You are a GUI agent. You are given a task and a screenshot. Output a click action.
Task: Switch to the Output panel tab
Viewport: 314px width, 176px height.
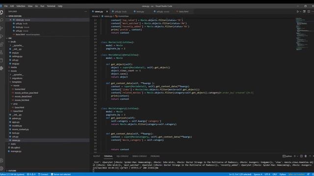(97, 156)
